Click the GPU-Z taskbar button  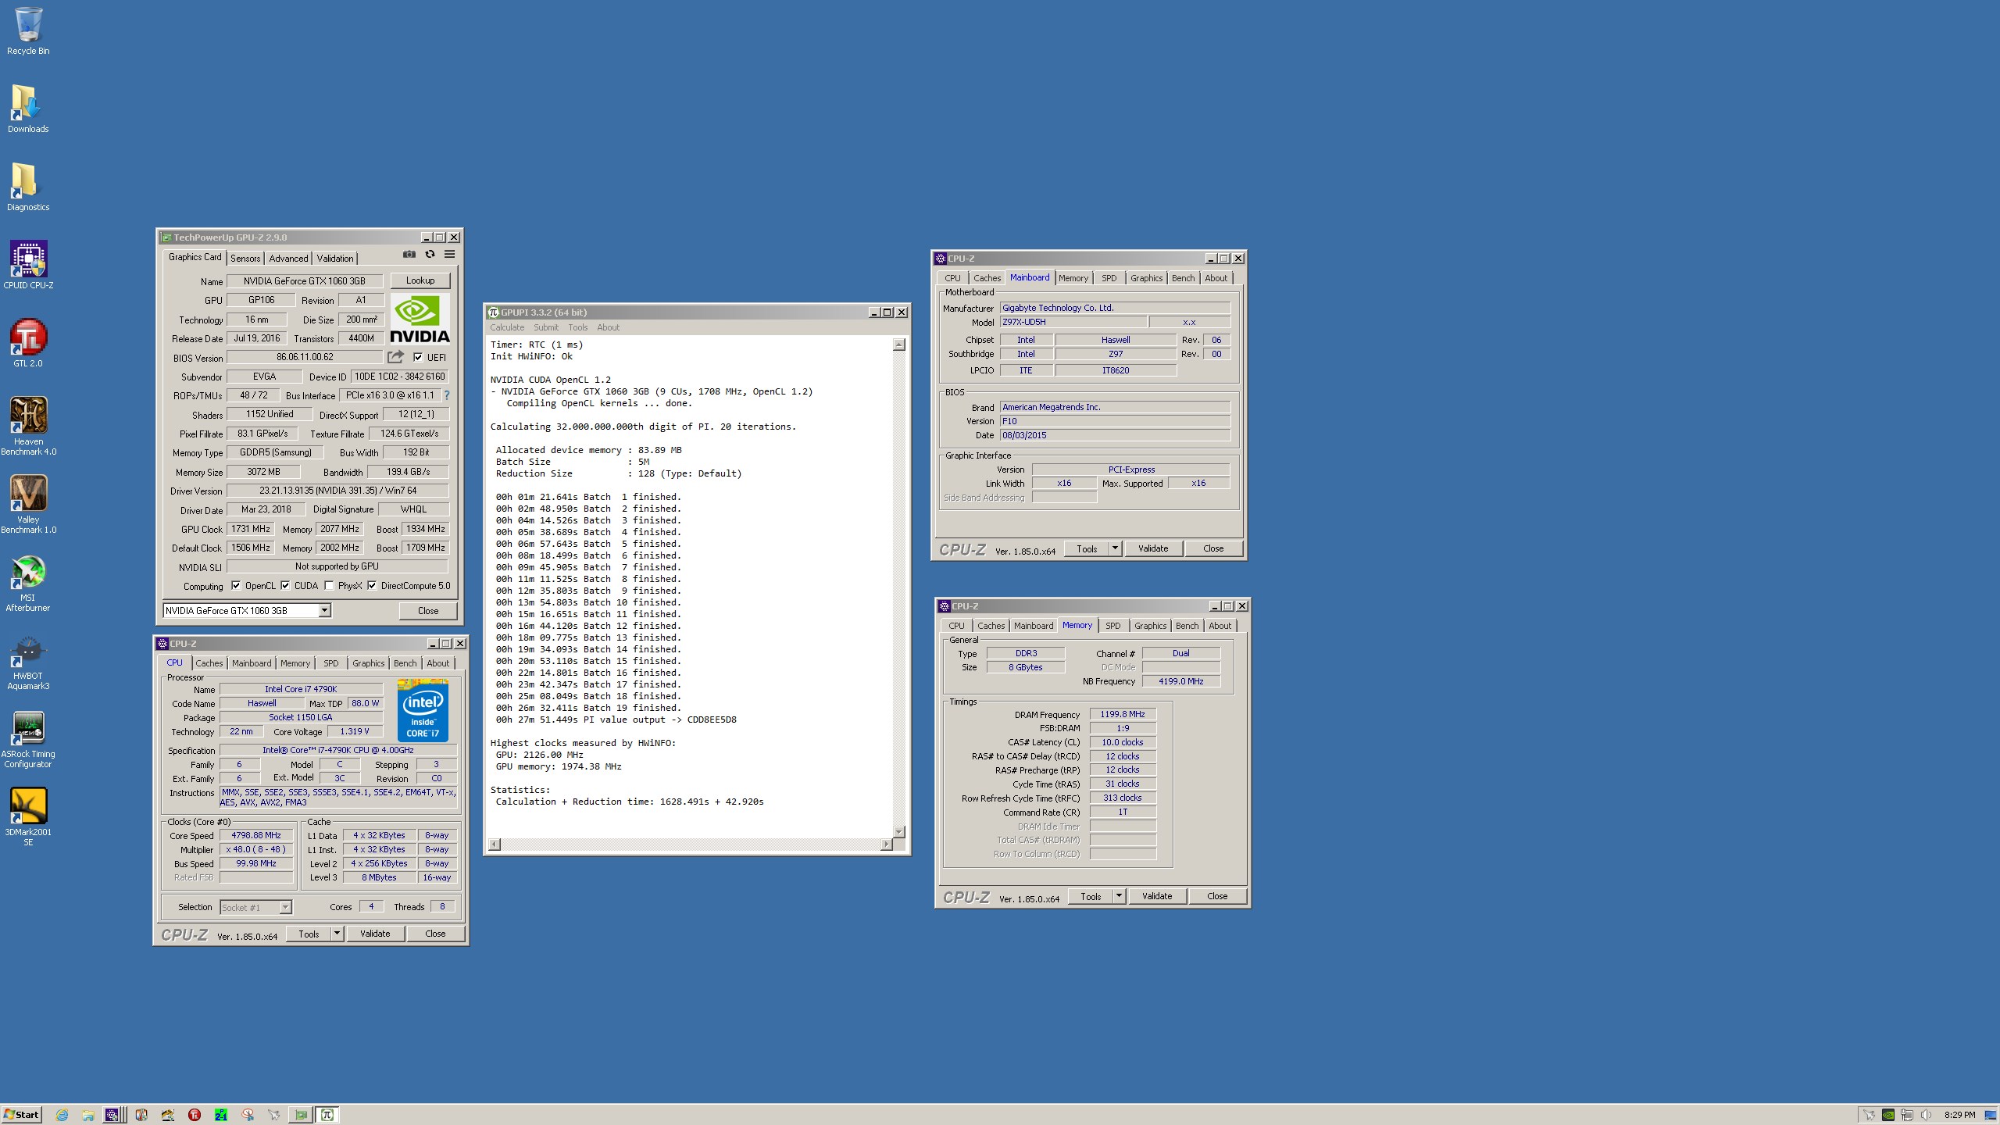click(x=301, y=1115)
